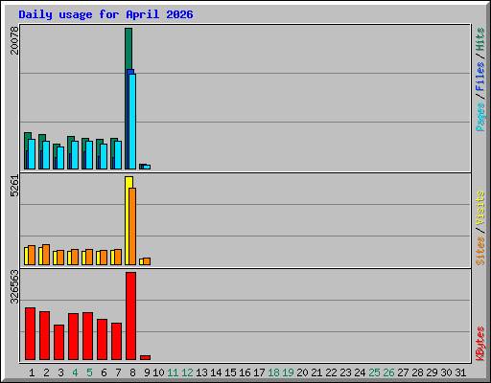Click green weekend day 19 label
Screen dimensions: 491x383
[288, 372]
